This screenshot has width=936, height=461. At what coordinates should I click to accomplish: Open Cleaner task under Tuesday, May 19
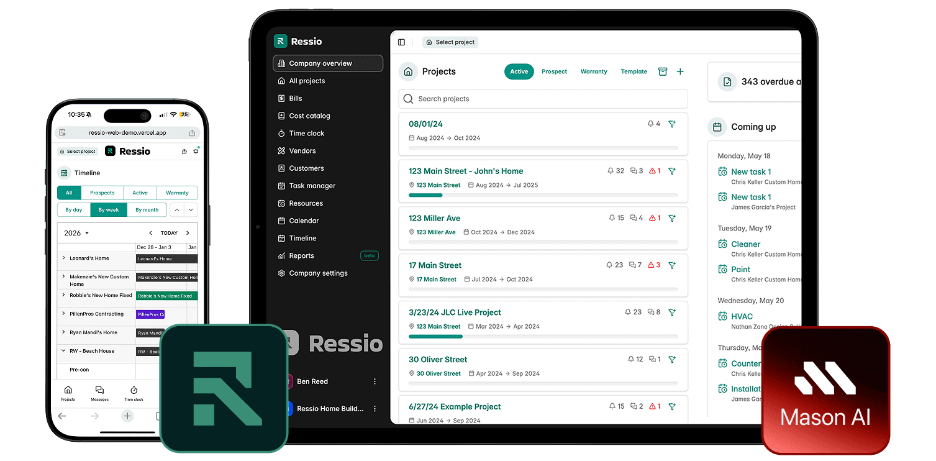(x=746, y=244)
